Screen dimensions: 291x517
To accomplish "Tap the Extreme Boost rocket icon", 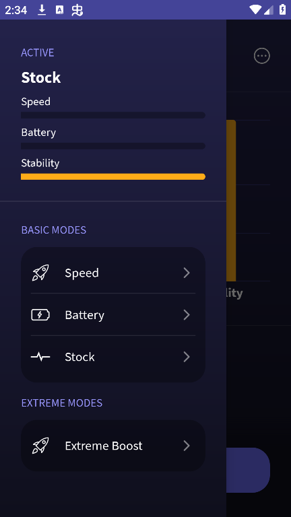I will click(40, 446).
